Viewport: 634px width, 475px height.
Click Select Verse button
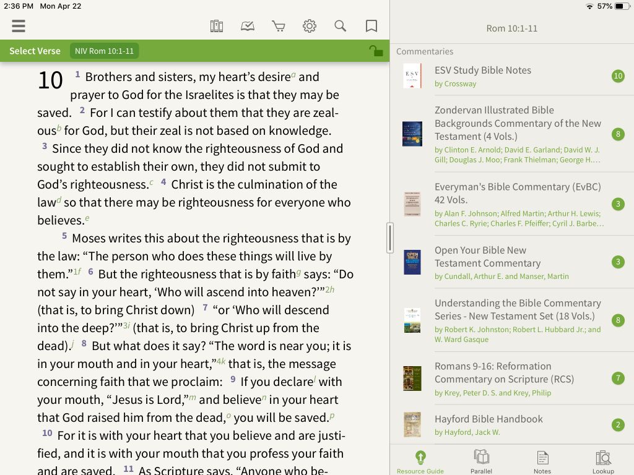click(x=35, y=51)
